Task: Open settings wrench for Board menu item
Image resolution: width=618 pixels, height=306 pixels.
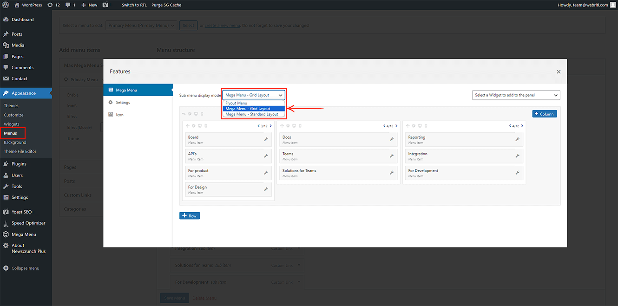Action: tap(266, 139)
